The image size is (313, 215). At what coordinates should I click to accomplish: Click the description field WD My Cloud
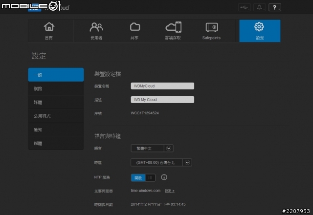[162, 100]
